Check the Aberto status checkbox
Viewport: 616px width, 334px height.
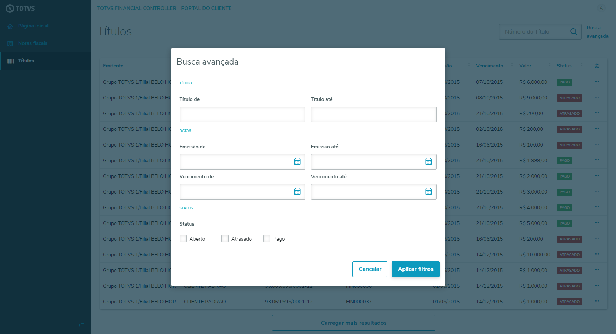click(x=183, y=238)
